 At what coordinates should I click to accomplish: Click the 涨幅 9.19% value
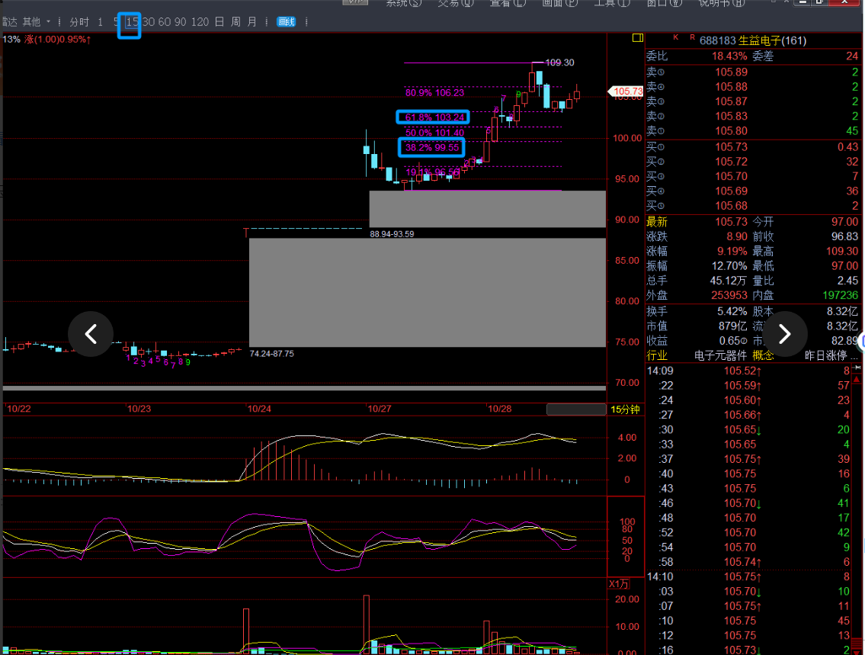click(732, 251)
